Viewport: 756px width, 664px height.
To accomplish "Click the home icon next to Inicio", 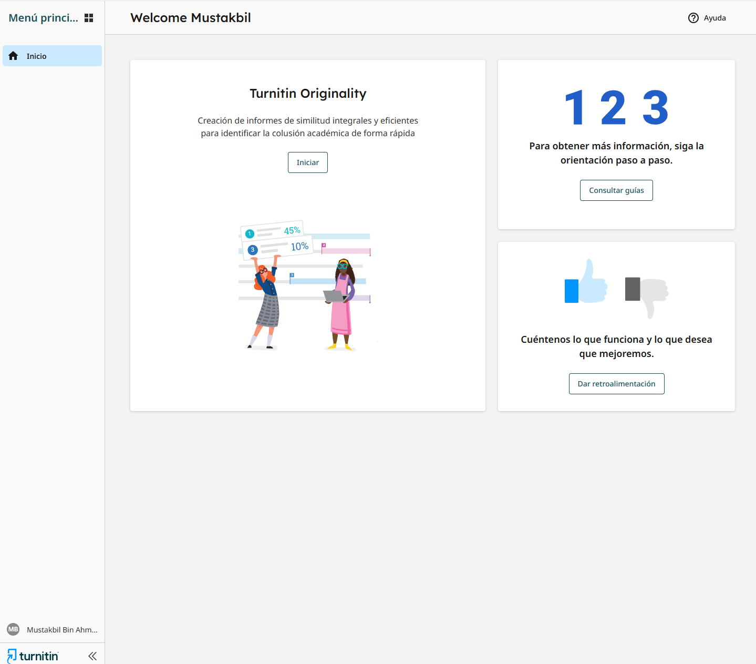I will [13, 56].
